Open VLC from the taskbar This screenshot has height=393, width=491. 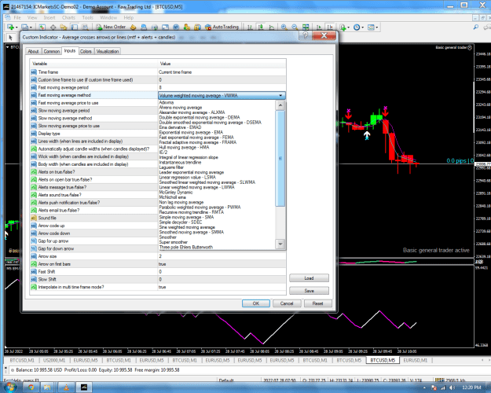[66, 387]
